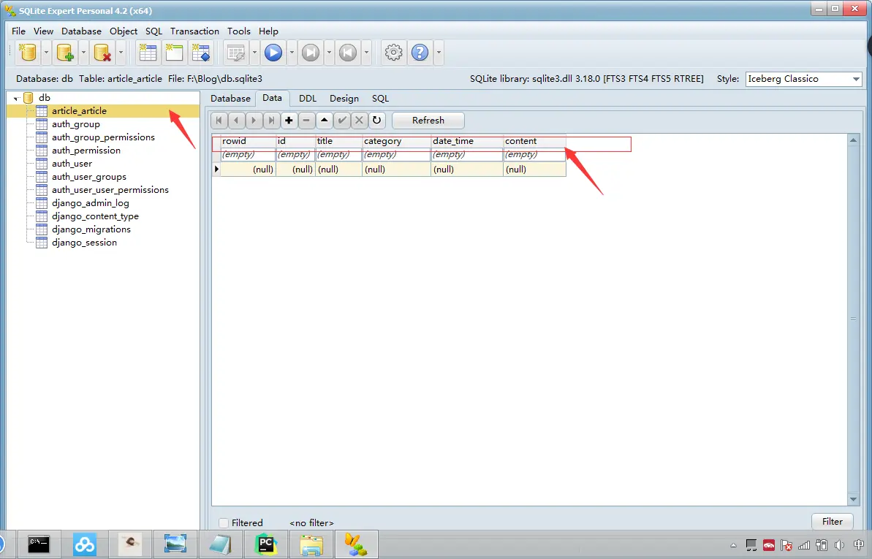Collapse the db tree node
The height and width of the screenshot is (559, 872).
(17, 99)
